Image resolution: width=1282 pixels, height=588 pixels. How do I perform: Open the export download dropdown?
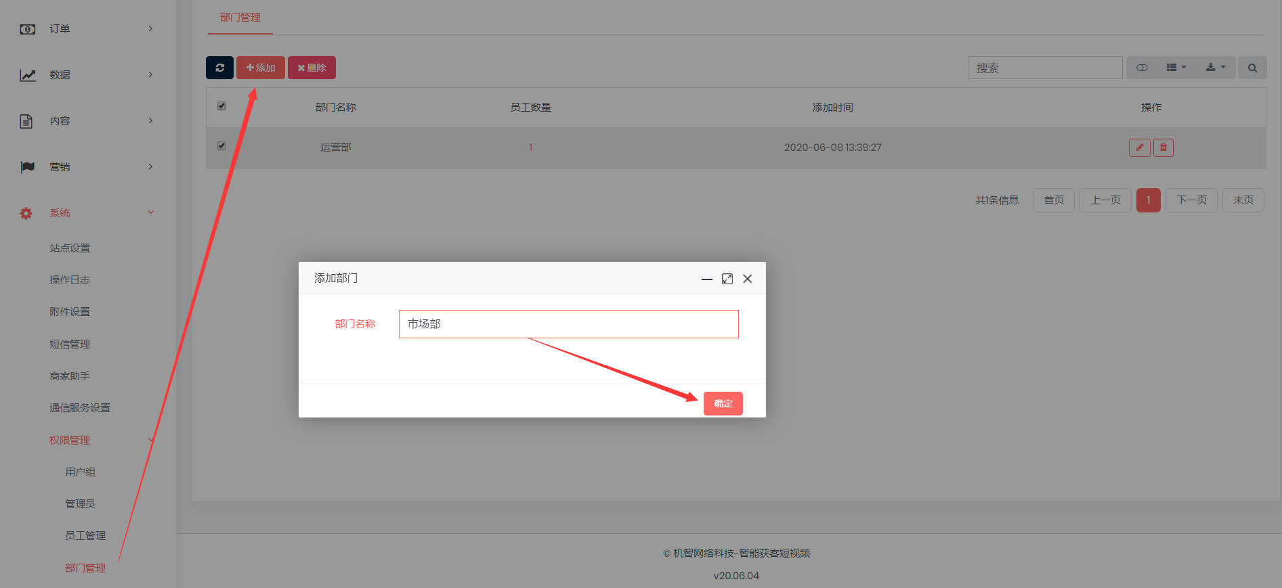point(1216,68)
